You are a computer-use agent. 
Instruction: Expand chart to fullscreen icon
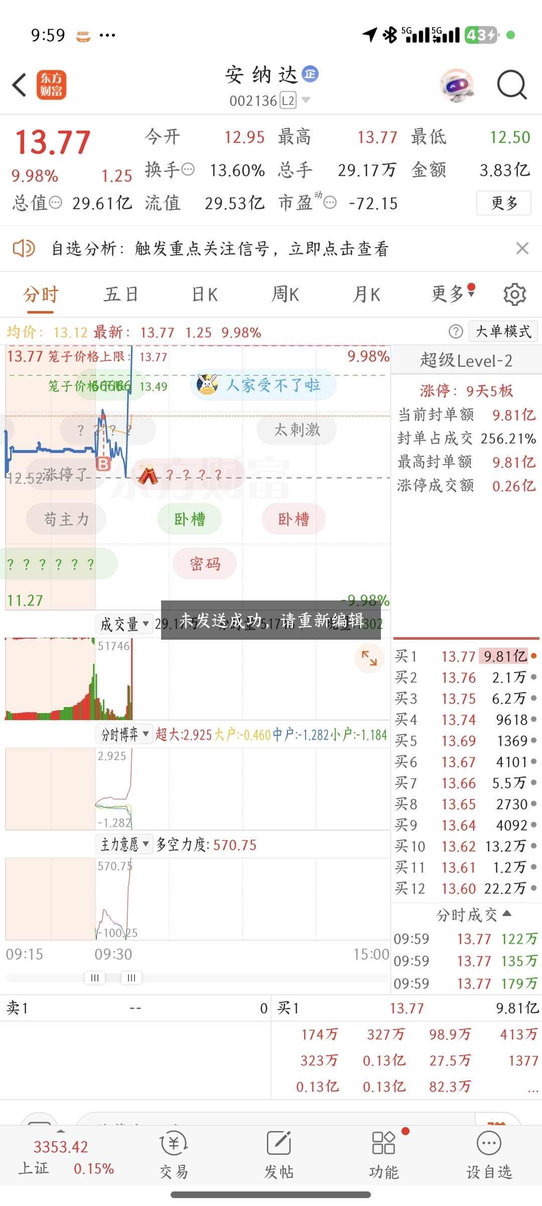click(369, 658)
